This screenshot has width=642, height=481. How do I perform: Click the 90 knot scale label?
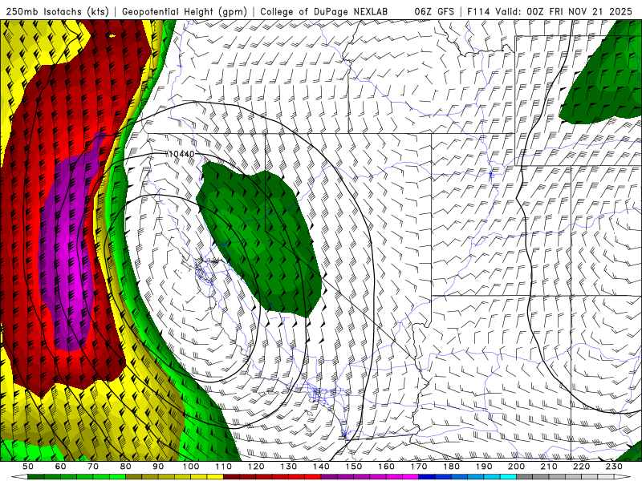(158, 467)
